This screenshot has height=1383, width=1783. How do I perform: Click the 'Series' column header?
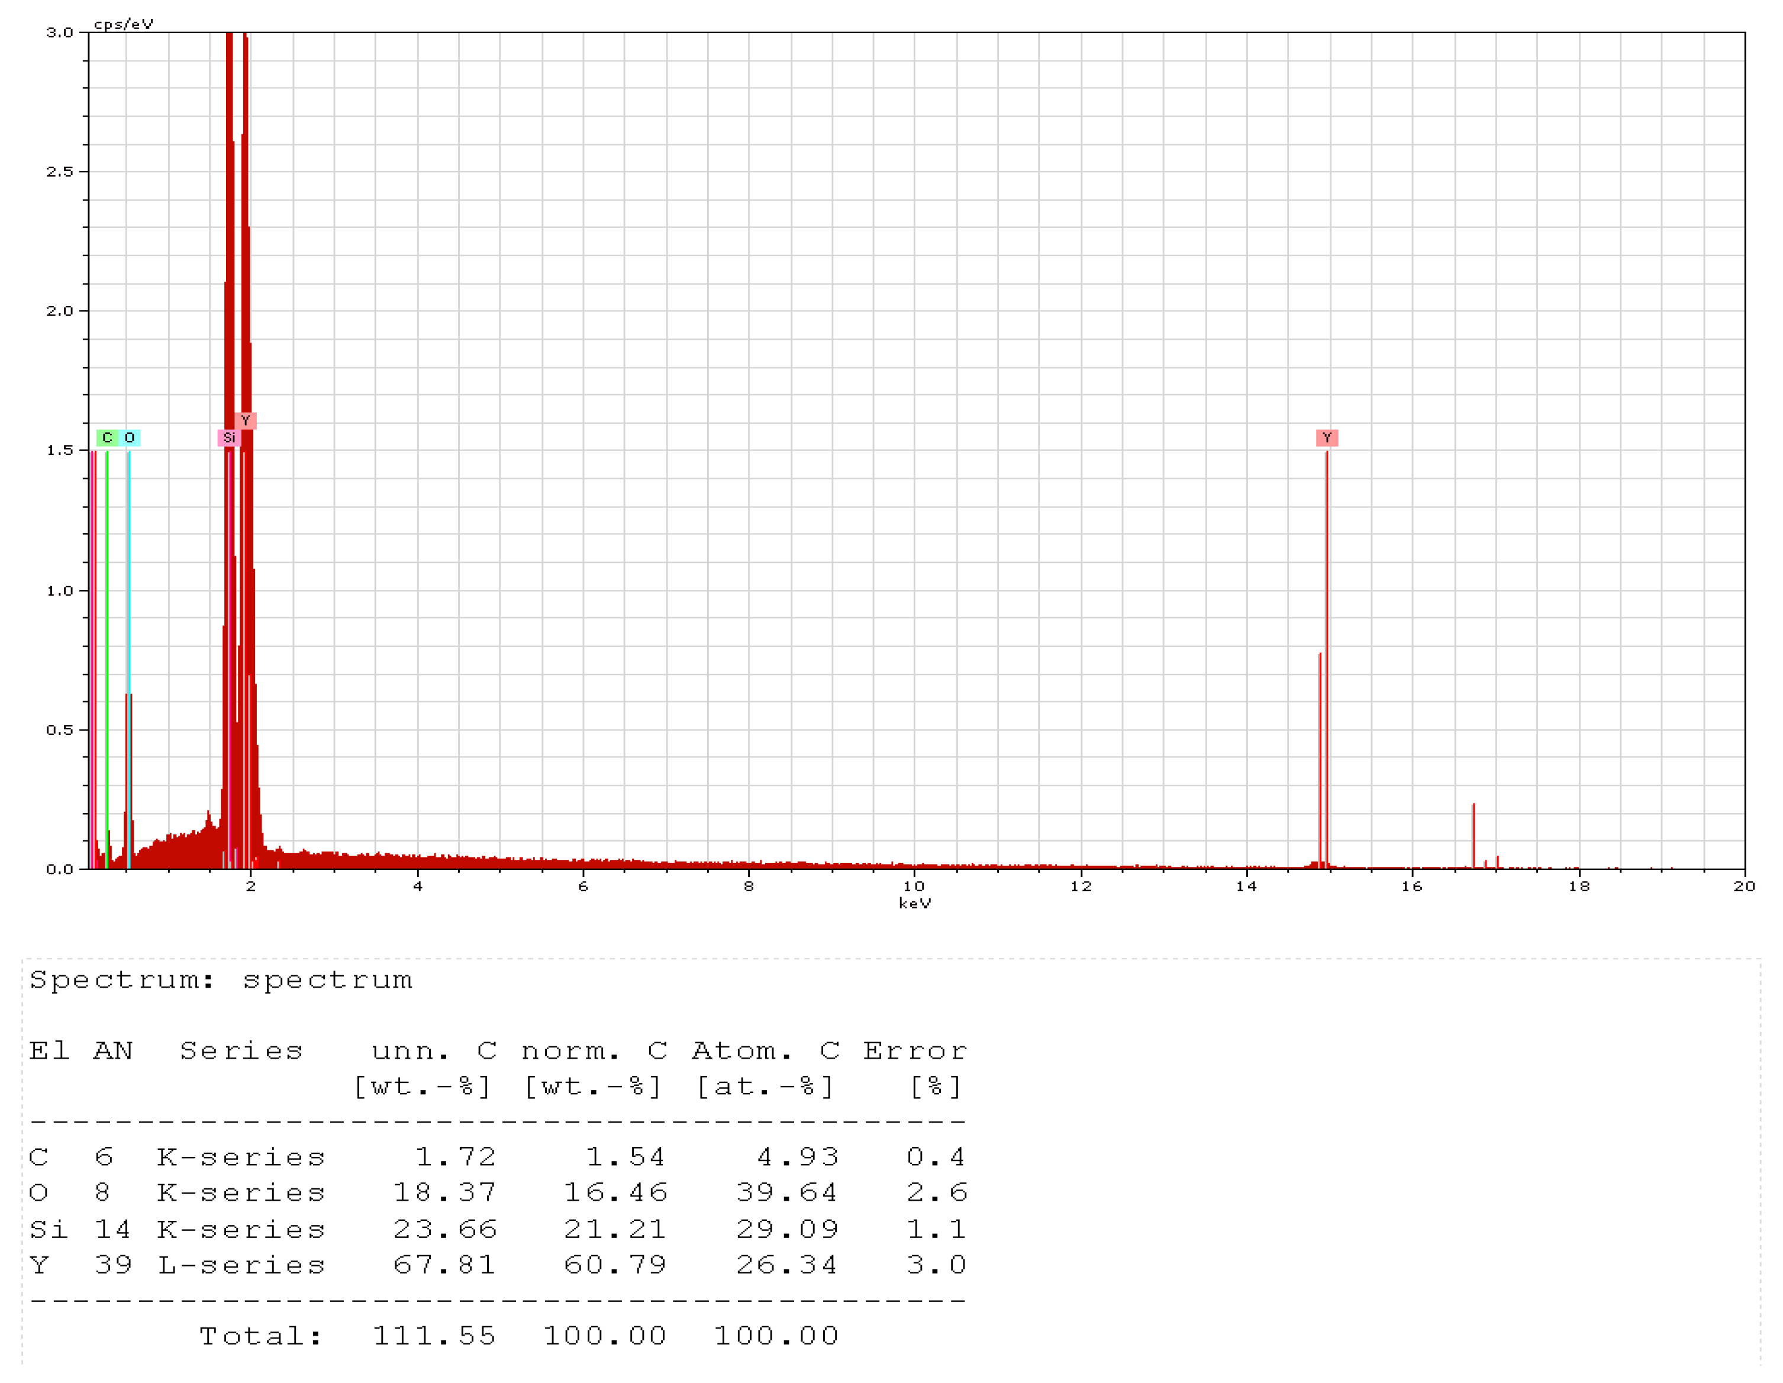pos(241,1051)
